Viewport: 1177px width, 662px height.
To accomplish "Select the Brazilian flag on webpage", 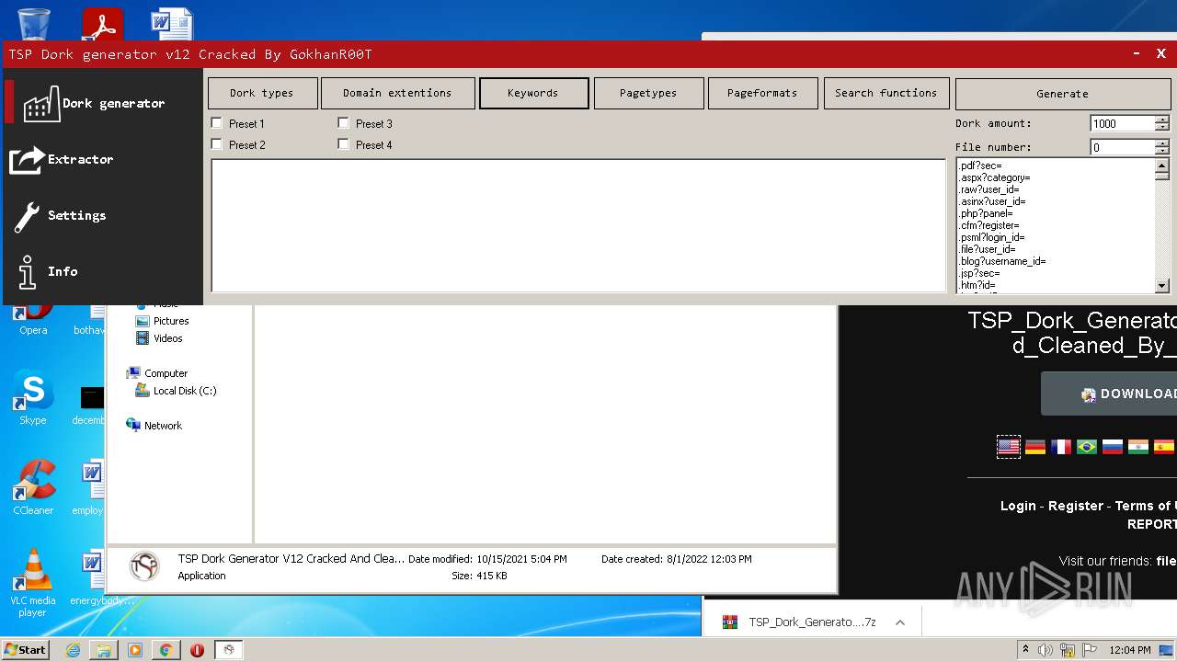I will pos(1087,447).
